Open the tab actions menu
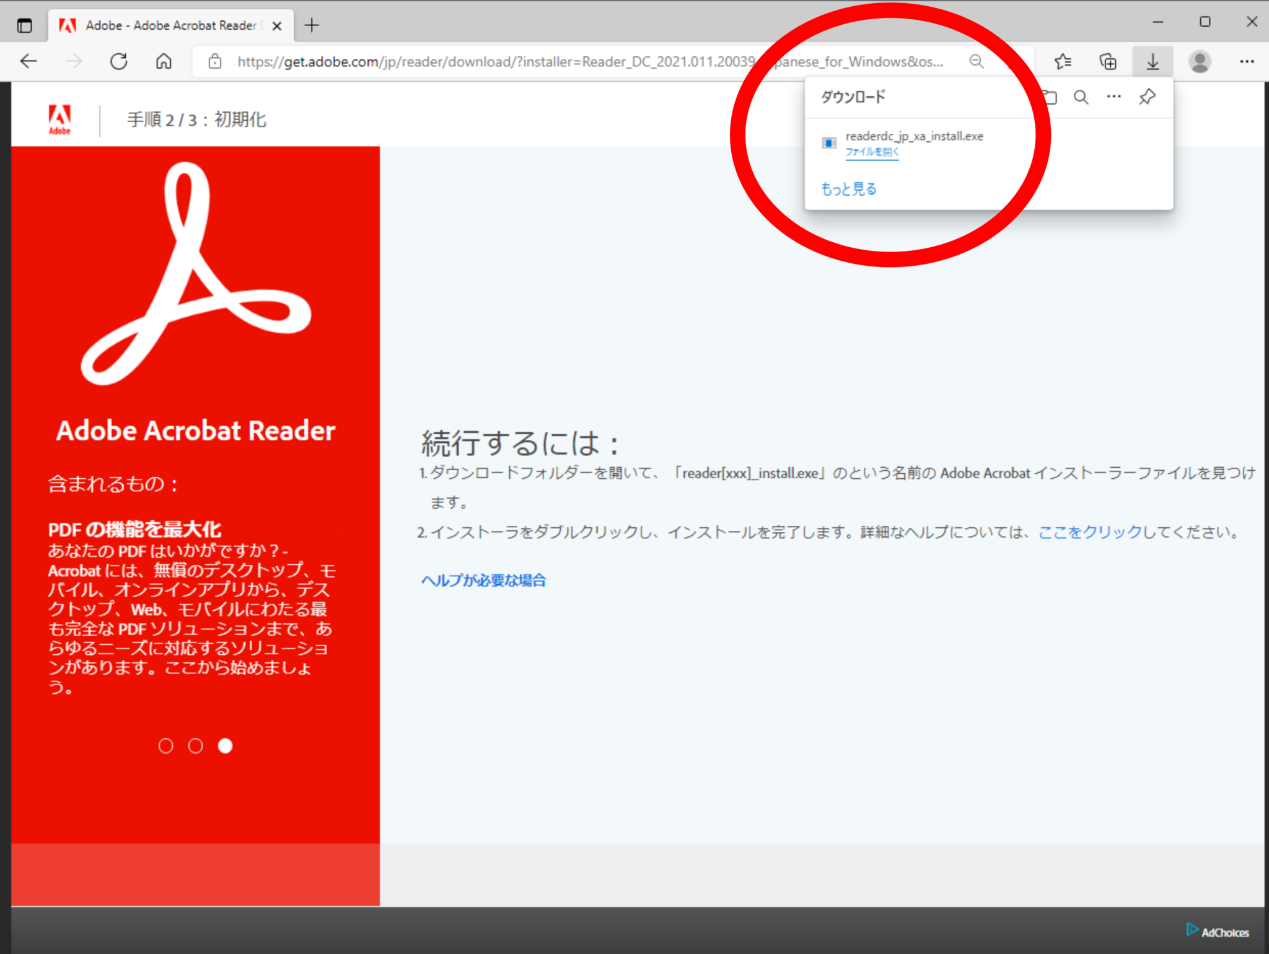This screenshot has height=954, width=1269. click(x=24, y=25)
